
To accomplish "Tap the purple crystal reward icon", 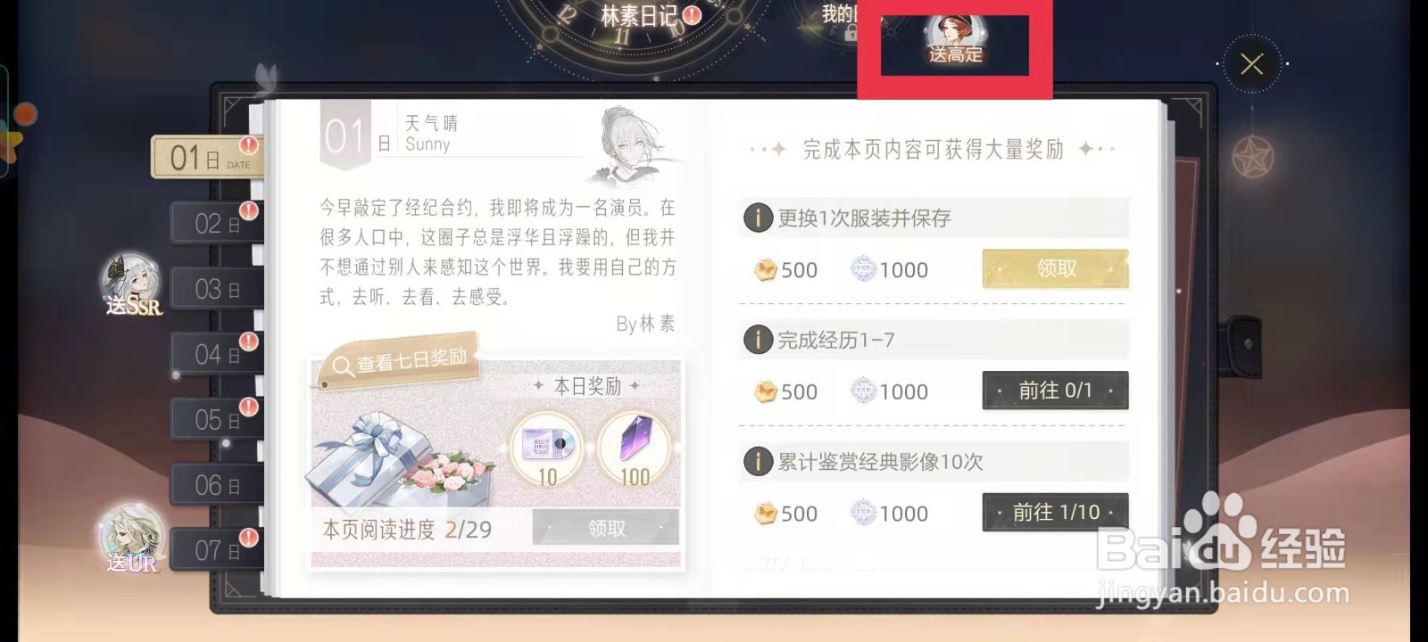I will [x=635, y=450].
